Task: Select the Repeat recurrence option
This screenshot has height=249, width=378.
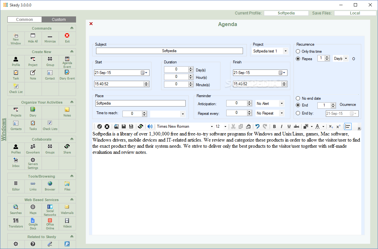Action: [x=298, y=59]
